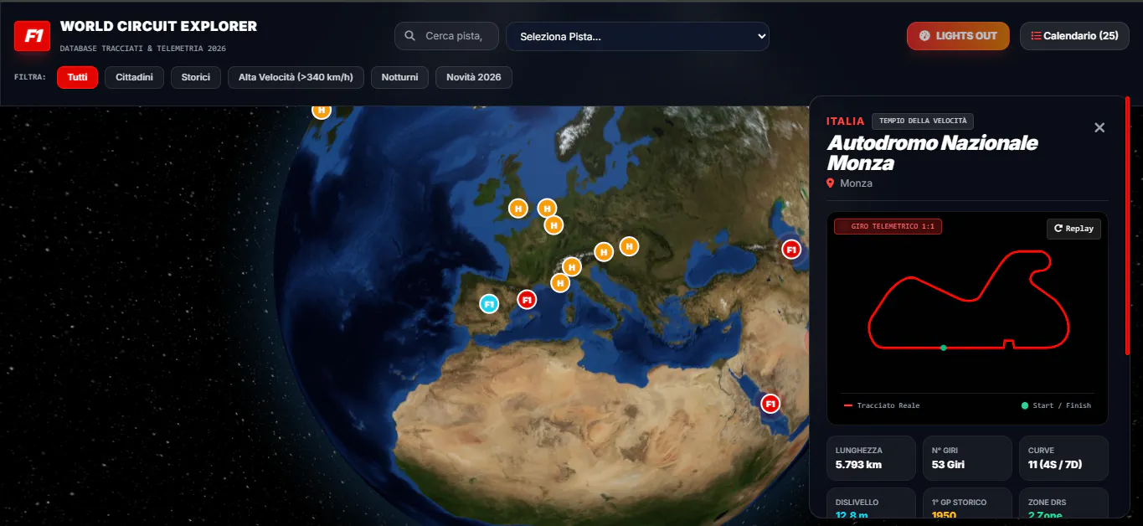Open Calendario (25) list
1143x526 pixels.
click(1074, 36)
